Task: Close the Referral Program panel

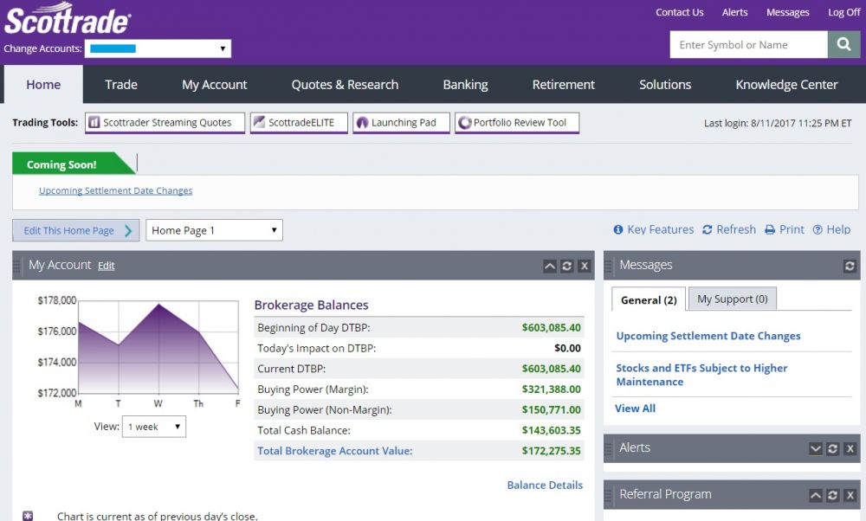Action: point(850,495)
